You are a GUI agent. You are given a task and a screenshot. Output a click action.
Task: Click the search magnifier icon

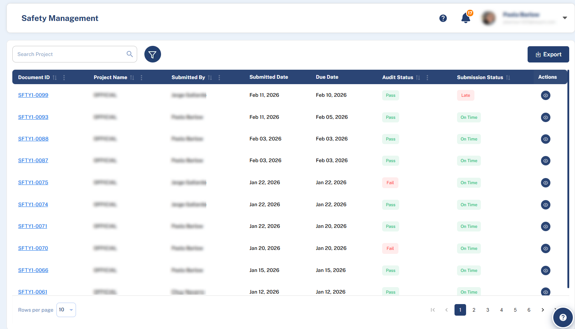click(130, 54)
